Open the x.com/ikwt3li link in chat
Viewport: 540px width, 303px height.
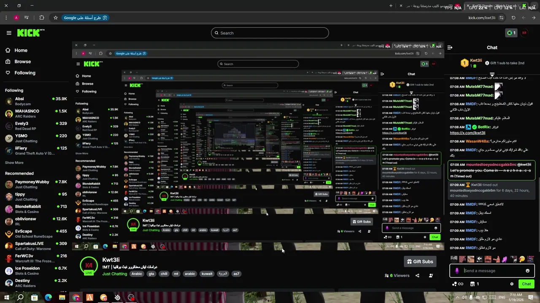pos(467,133)
